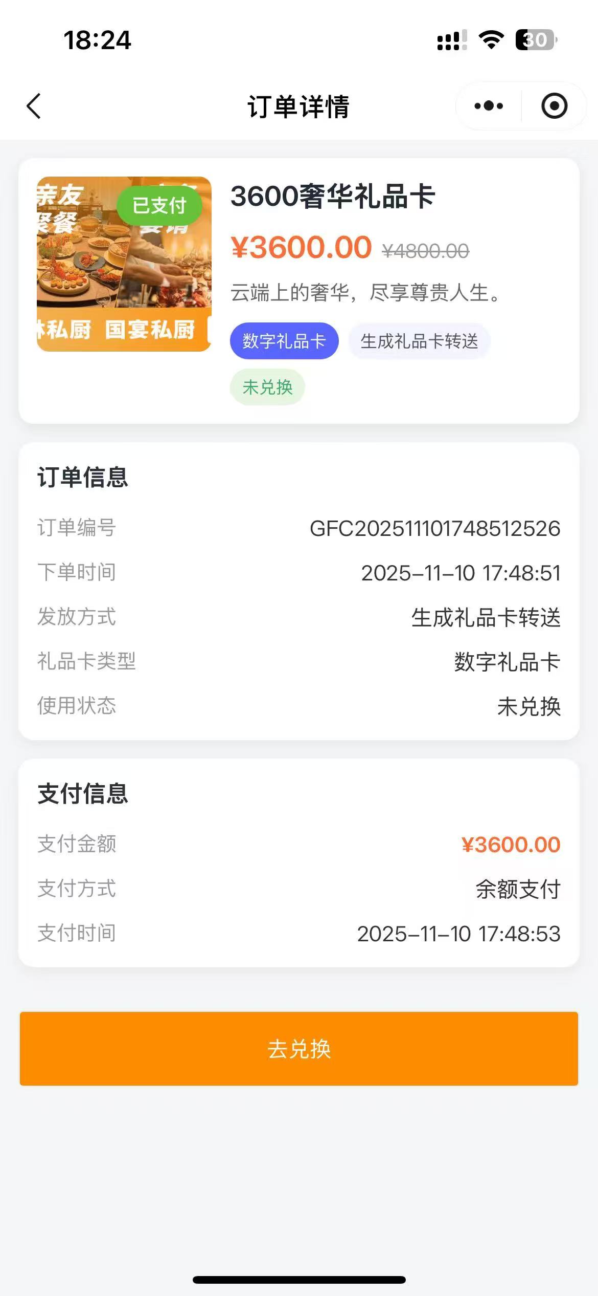Viewport: 598px width, 1296px height.
Task: Tap the struck-through ¥4800.00 original price
Action: click(425, 251)
